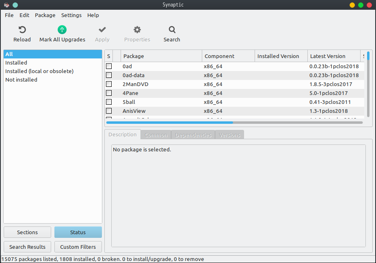Toggle status checkbox for AnisView package
376x263 pixels.
coord(109,111)
